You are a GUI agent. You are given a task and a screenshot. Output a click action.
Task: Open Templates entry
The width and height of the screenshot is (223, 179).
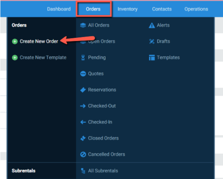[x=168, y=58]
